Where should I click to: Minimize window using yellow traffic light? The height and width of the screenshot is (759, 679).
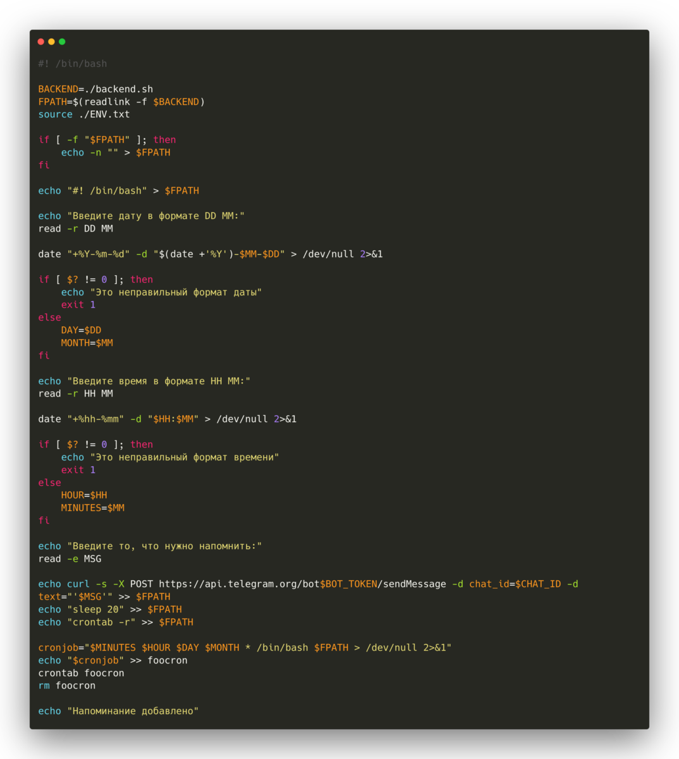coord(51,41)
